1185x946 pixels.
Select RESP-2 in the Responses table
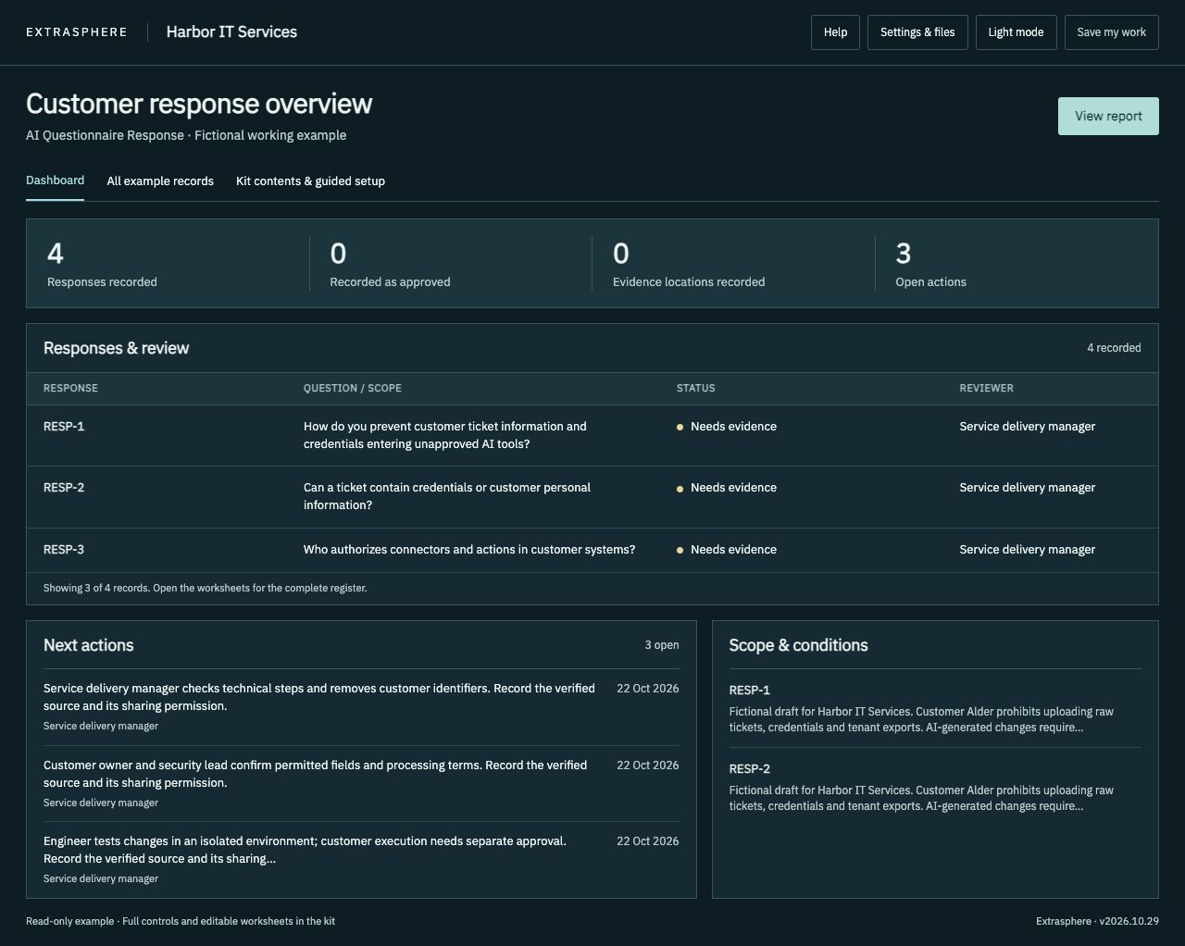pos(64,488)
